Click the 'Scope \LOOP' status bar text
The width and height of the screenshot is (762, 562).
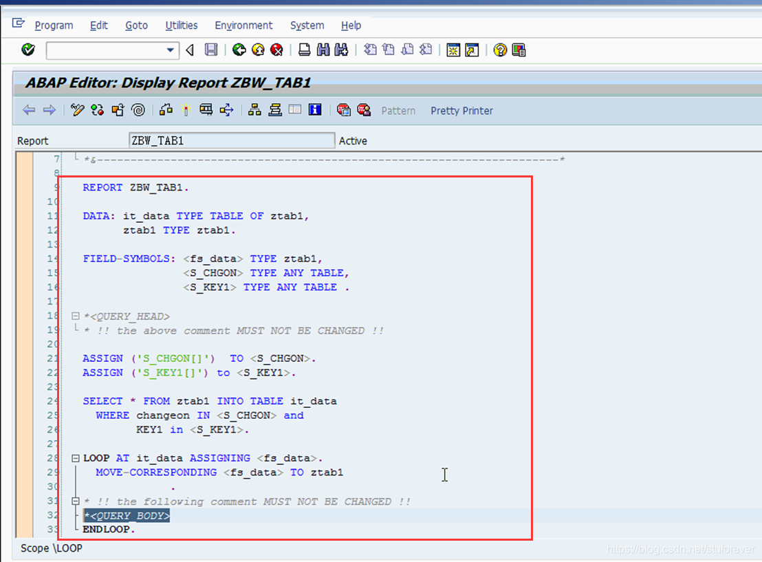(52, 548)
